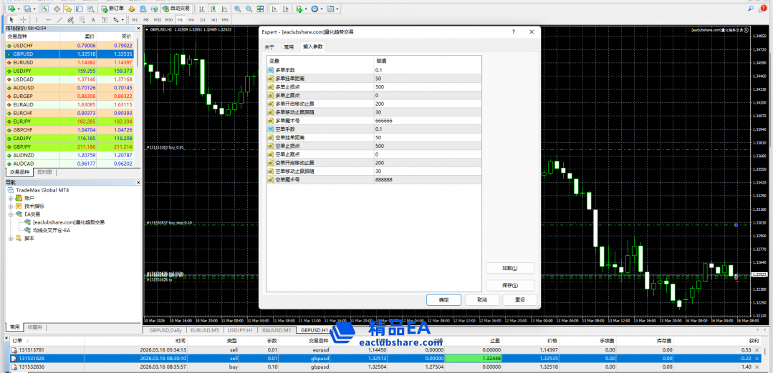The height and width of the screenshot is (373, 773).
Task: Switch chart to candlestick mode icon
Action: coord(215,9)
